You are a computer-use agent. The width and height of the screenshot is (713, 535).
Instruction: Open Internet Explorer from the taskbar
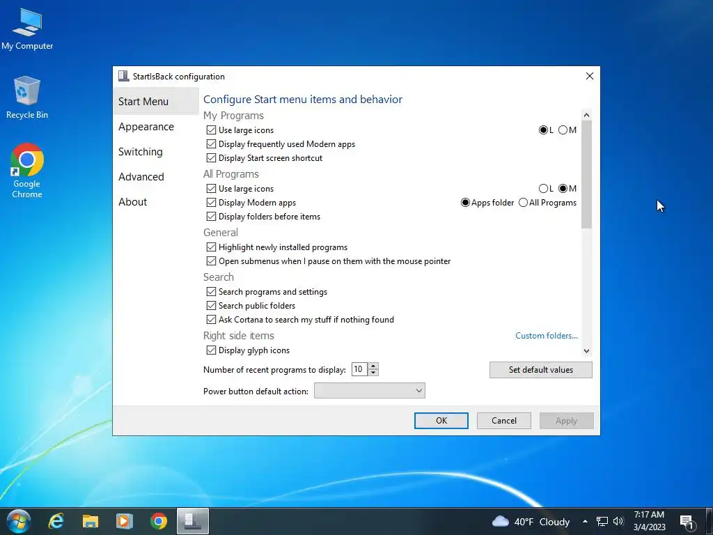tap(56, 521)
